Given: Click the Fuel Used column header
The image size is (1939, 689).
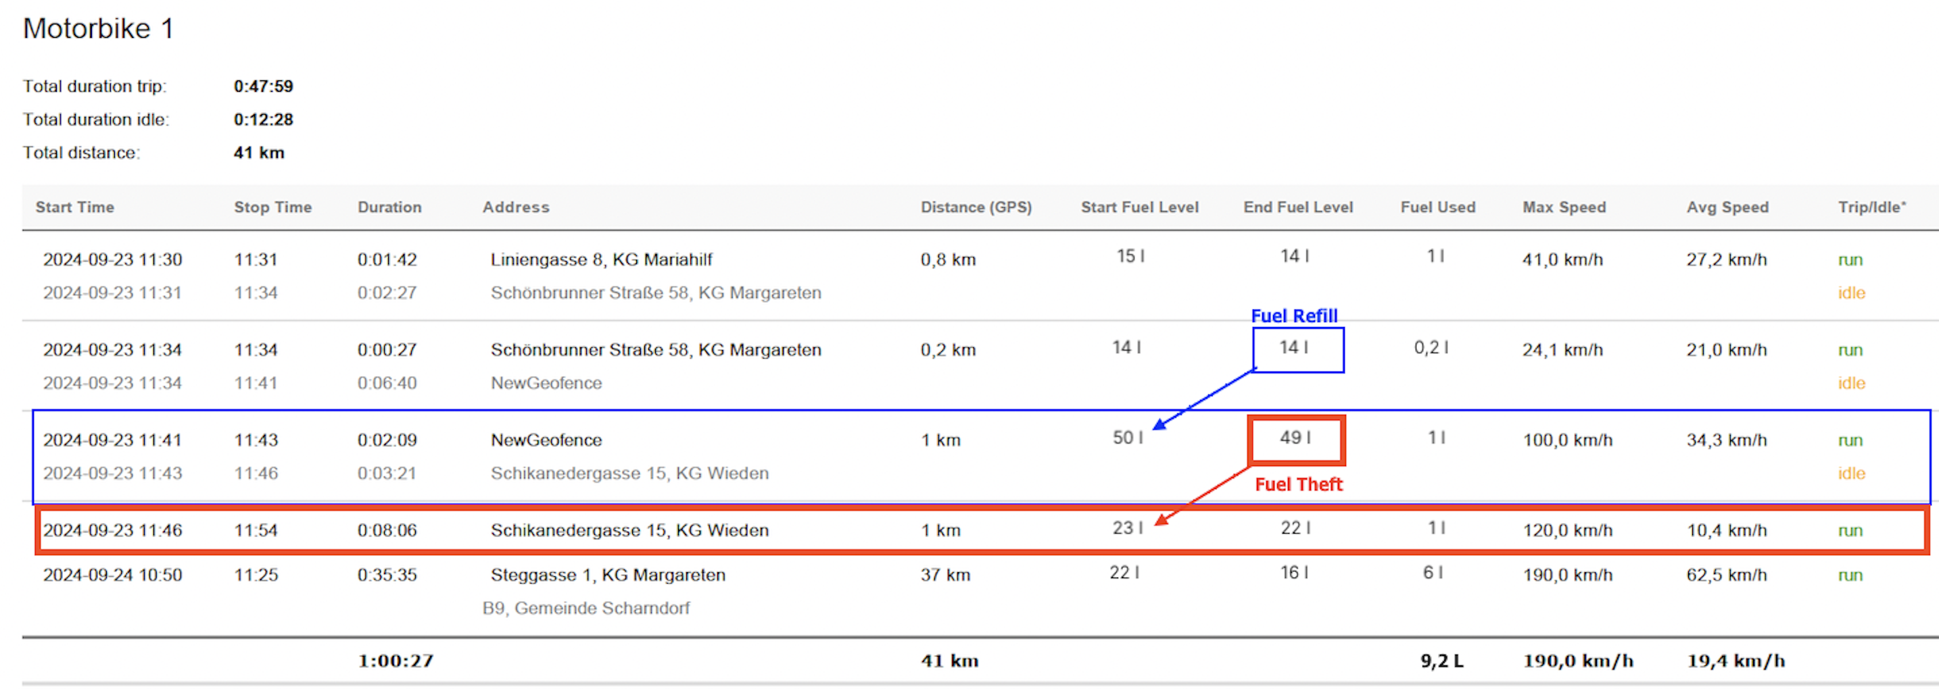Looking at the screenshot, I should [1438, 207].
